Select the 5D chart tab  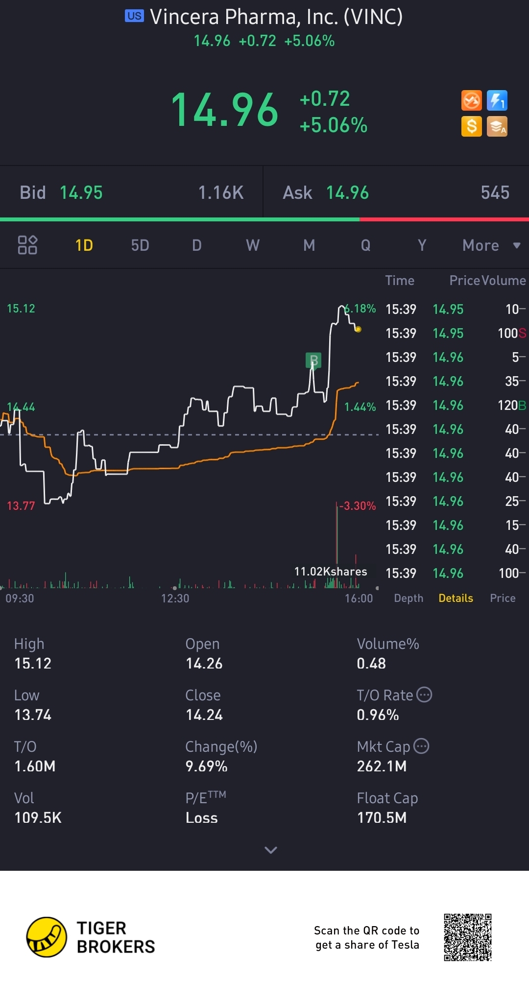140,245
